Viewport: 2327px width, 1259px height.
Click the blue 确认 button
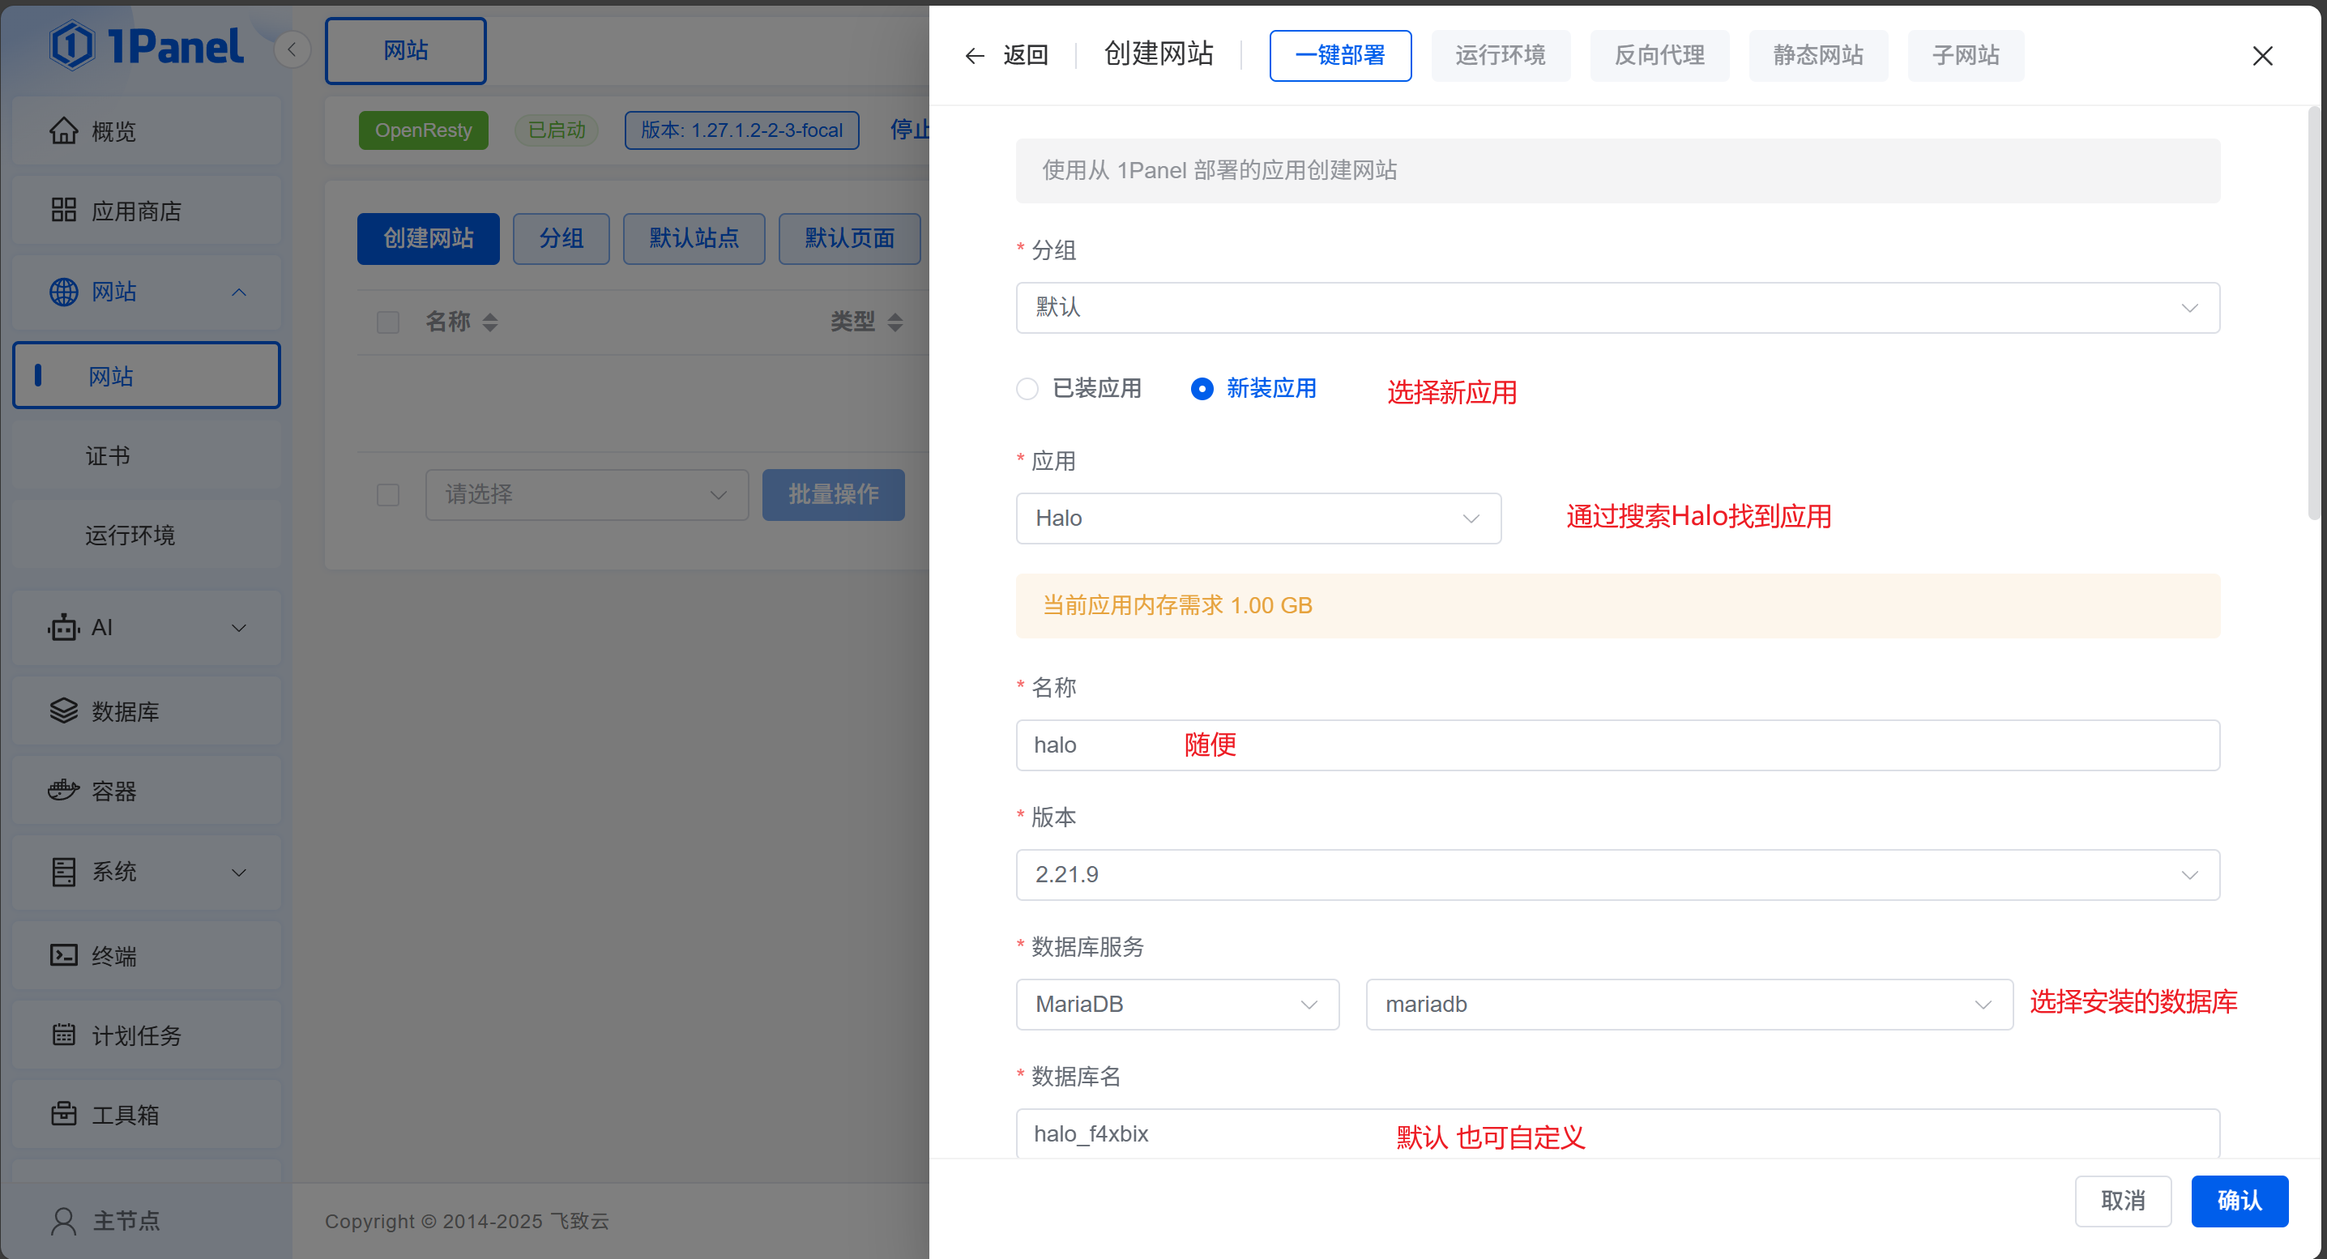(2239, 1201)
